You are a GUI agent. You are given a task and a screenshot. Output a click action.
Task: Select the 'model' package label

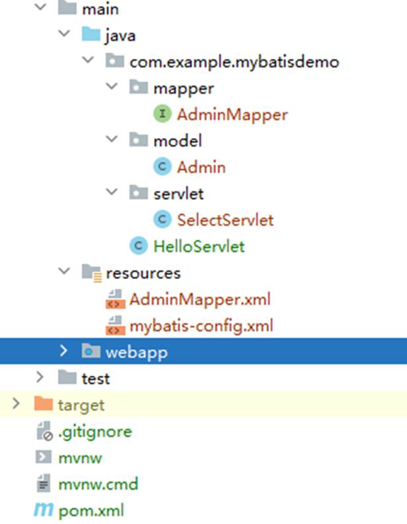click(x=178, y=141)
